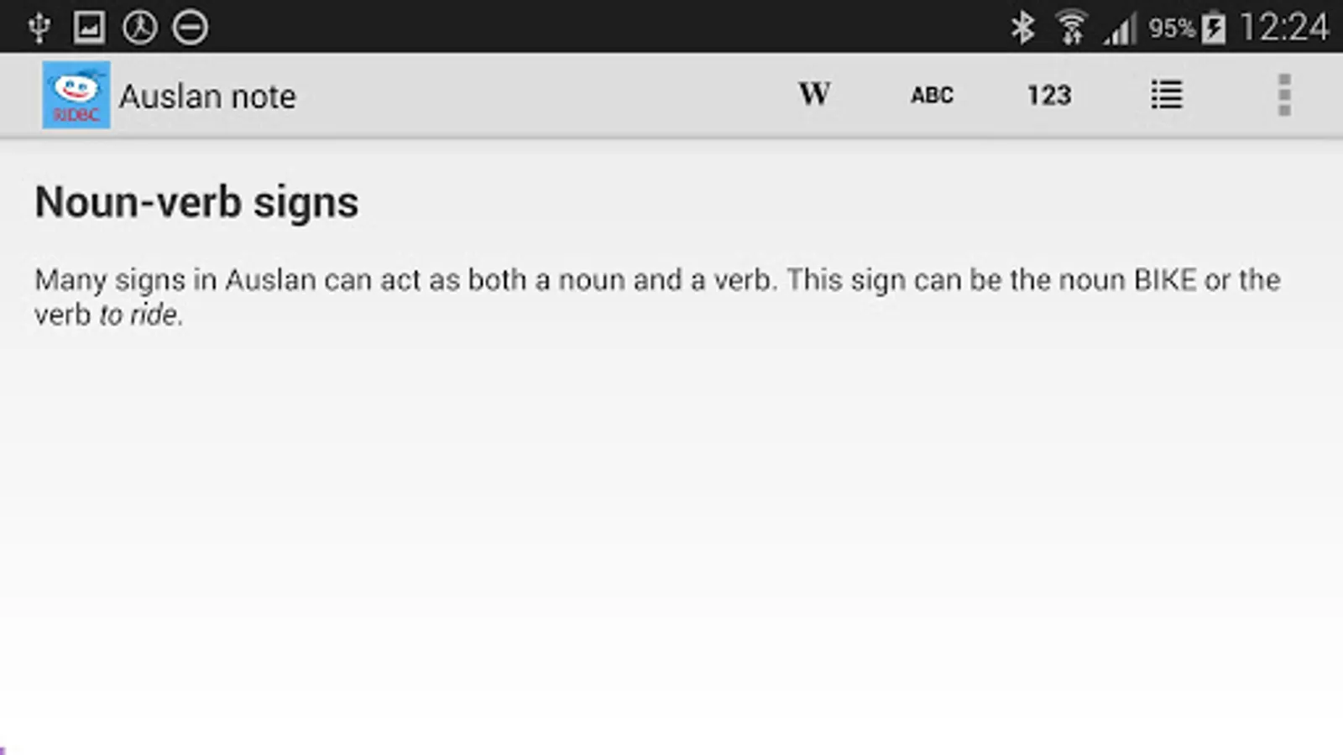Tap the USB connection status icon
The image size is (1343, 755).
click(x=39, y=28)
